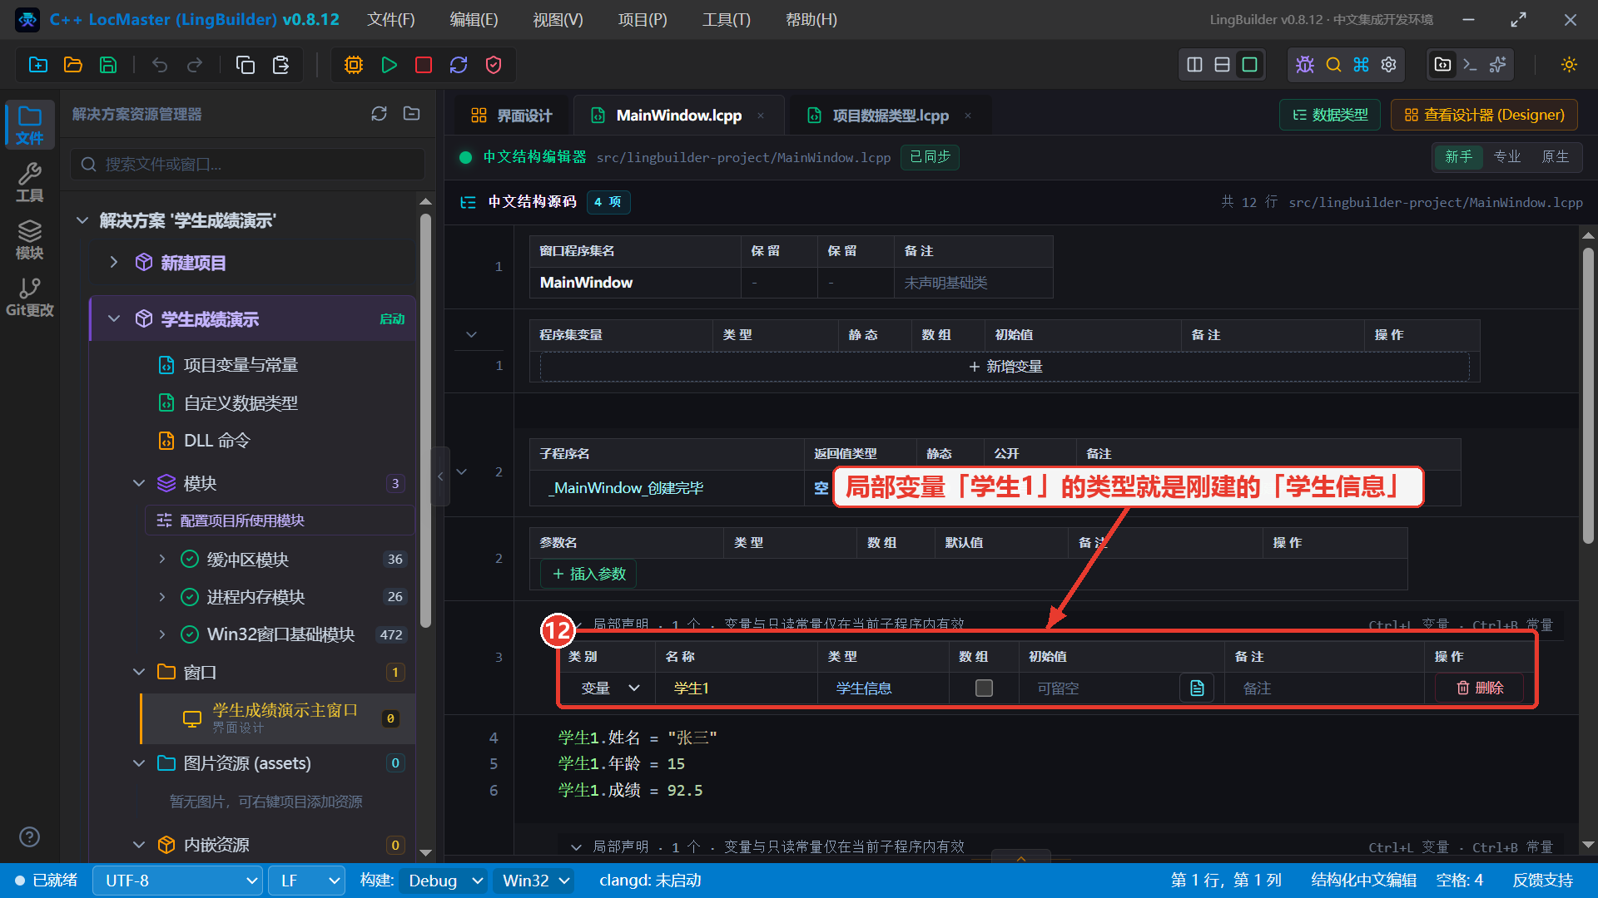Open the debug bug icon
The width and height of the screenshot is (1598, 898).
pyautogui.click(x=1305, y=65)
